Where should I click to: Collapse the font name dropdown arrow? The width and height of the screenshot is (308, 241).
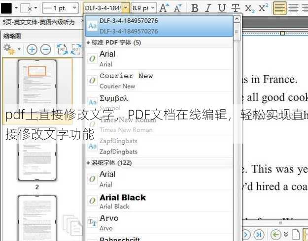click(x=126, y=8)
